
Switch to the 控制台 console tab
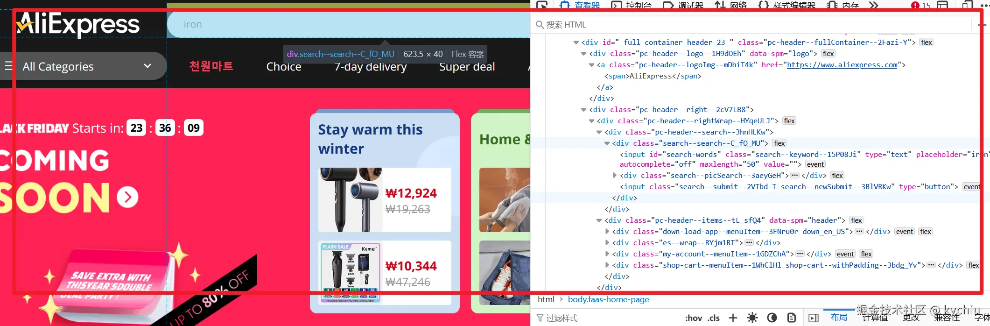[x=632, y=6]
